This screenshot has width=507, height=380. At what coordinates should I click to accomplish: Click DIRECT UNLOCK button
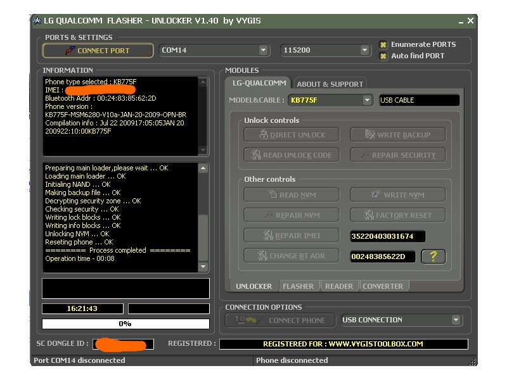click(x=292, y=135)
